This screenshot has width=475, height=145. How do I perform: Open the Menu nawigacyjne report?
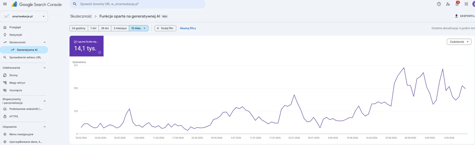point(24,134)
